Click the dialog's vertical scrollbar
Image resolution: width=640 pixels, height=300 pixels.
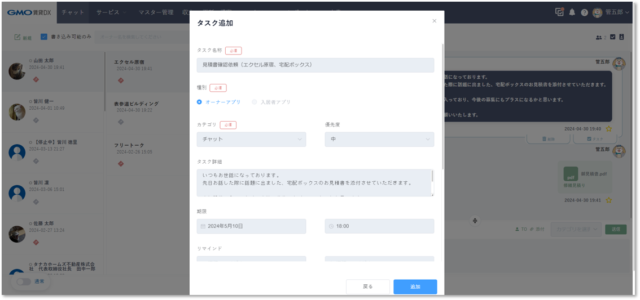pos(443,106)
